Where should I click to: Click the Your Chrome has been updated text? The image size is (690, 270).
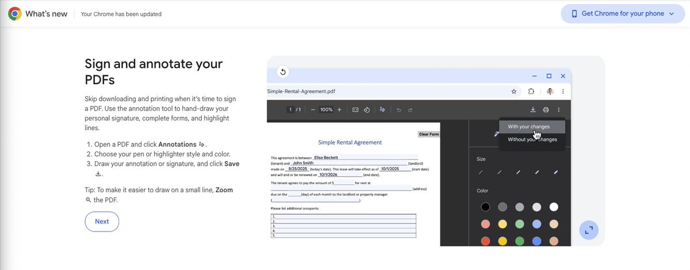click(x=121, y=14)
